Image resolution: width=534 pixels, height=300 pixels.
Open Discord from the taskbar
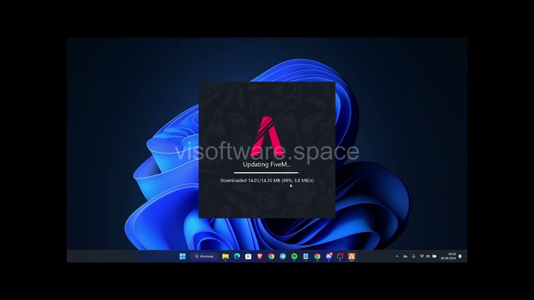tap(329, 256)
